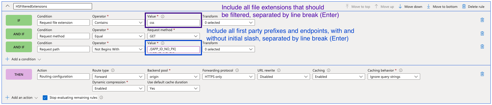This screenshot has height=105, width=492.
Task: Delete the Request path condition row
Action: coord(482,46)
